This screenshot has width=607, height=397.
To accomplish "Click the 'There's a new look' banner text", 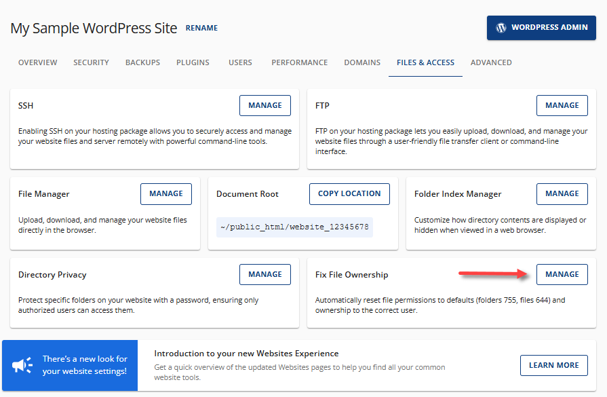I will tap(85, 365).
